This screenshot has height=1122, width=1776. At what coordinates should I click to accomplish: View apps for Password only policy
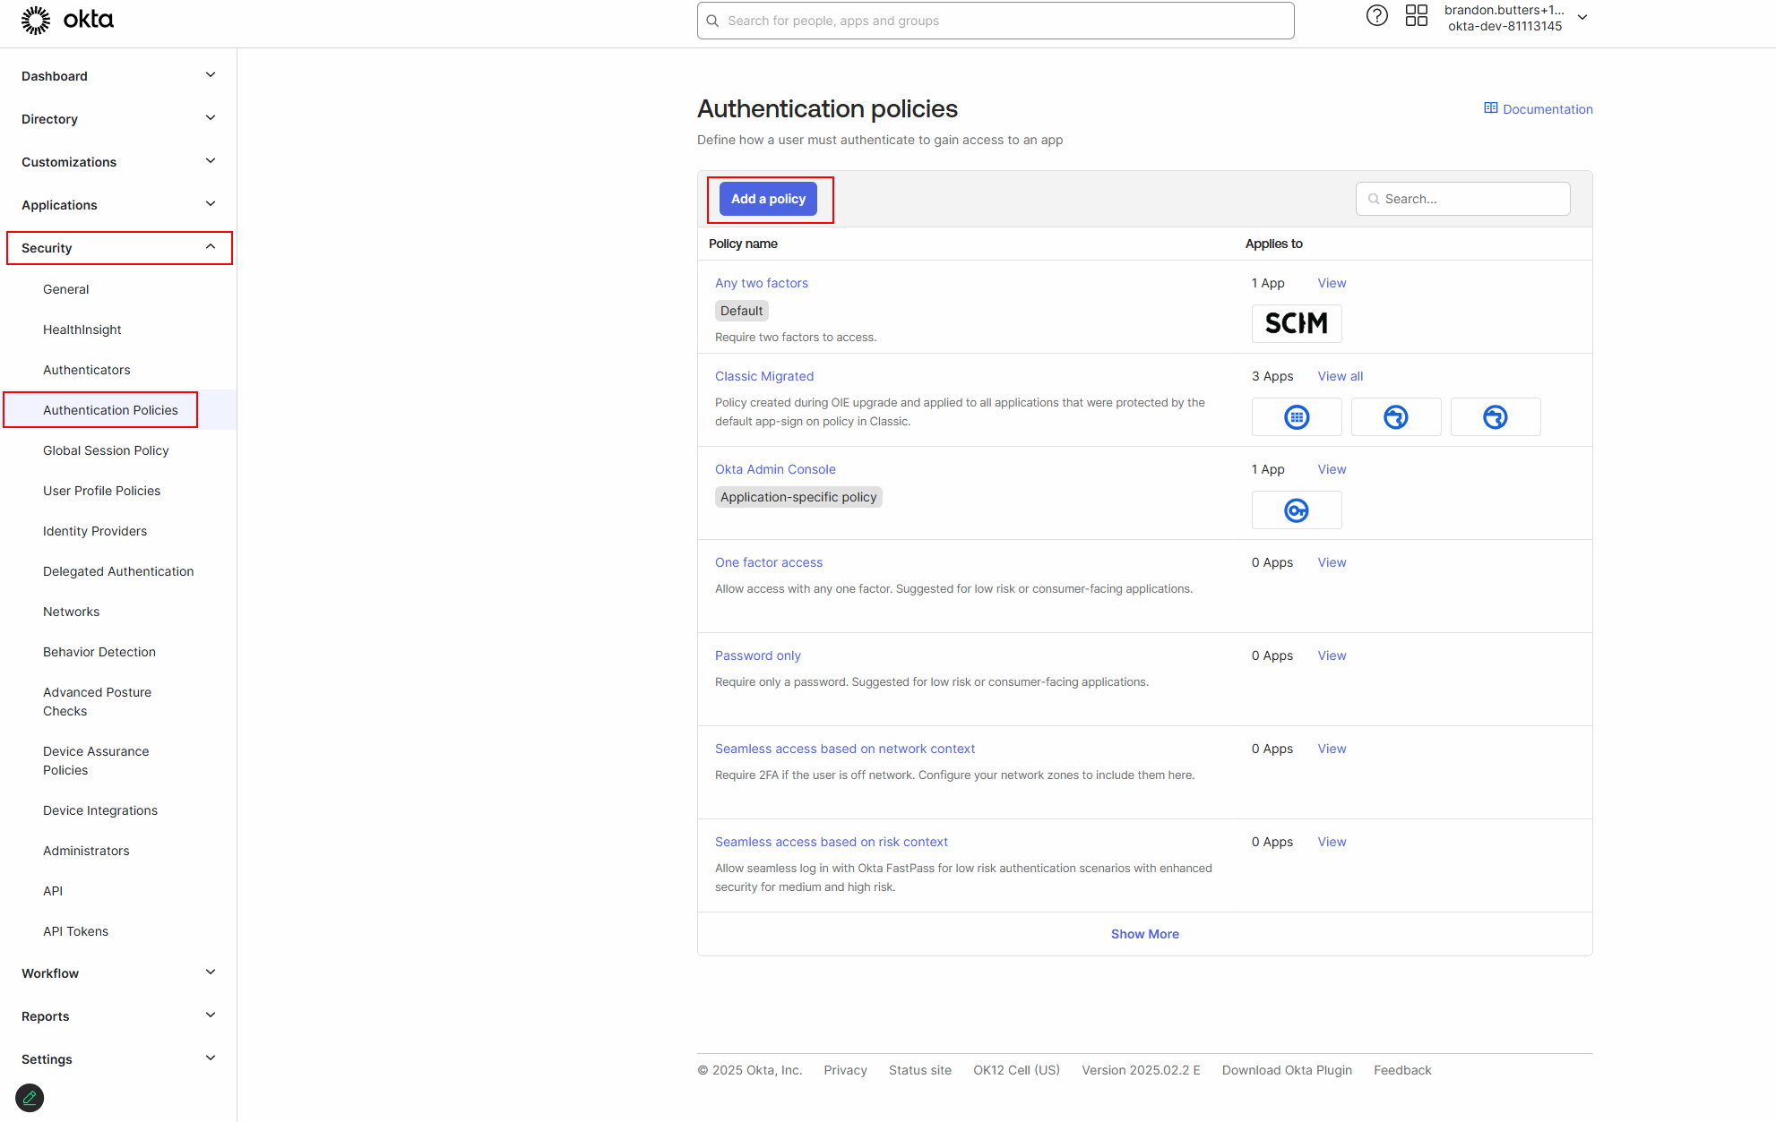1332,655
